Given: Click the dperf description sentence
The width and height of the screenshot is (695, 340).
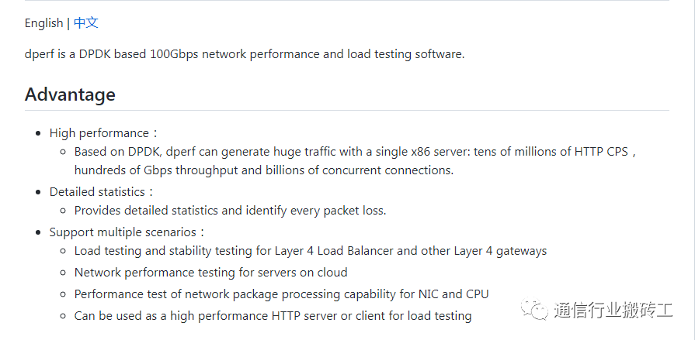Looking at the screenshot, I should point(245,54).
